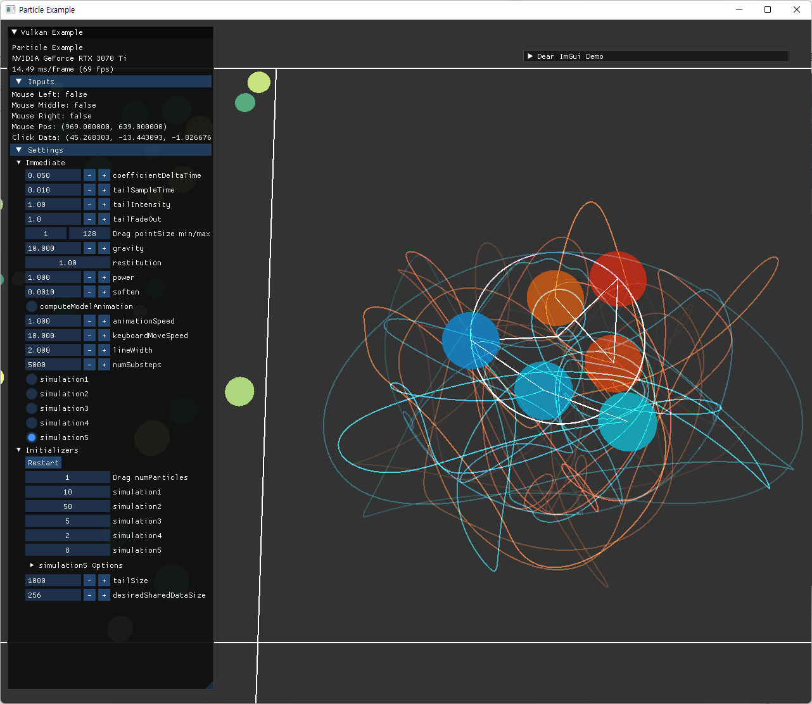Viewport: 812px width, 704px height.
Task: Click the Initializers simulation4 value field 2
Action: click(68, 536)
